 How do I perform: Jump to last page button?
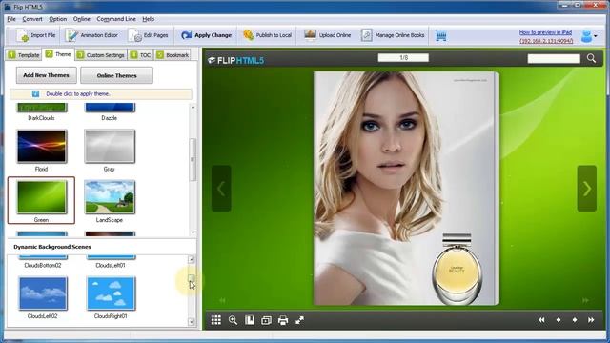(591, 320)
